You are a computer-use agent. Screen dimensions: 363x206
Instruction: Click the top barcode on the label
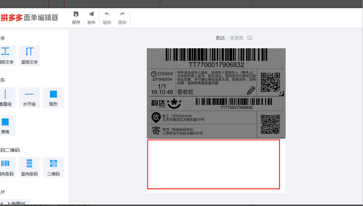click(x=216, y=55)
